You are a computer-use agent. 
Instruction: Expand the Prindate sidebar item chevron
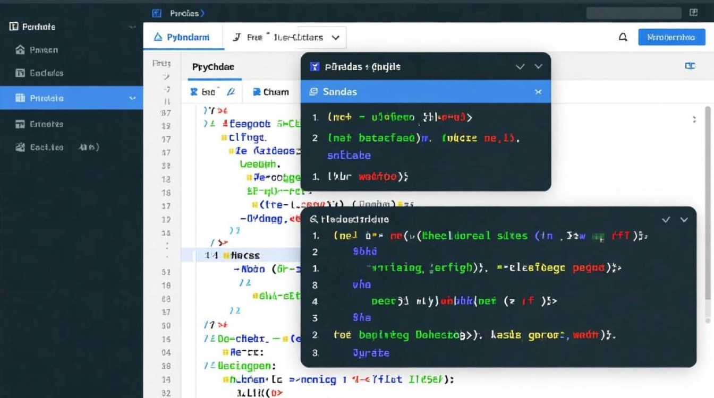(x=132, y=98)
